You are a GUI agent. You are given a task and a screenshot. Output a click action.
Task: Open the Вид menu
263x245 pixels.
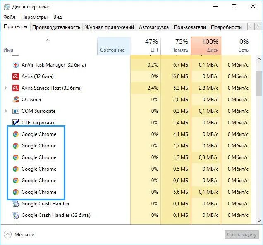pos(57,17)
